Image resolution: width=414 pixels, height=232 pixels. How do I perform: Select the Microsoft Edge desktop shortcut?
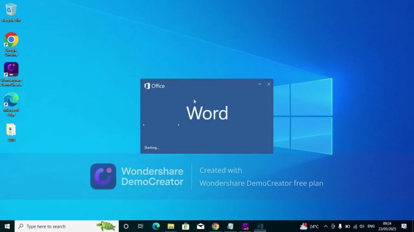click(x=11, y=104)
